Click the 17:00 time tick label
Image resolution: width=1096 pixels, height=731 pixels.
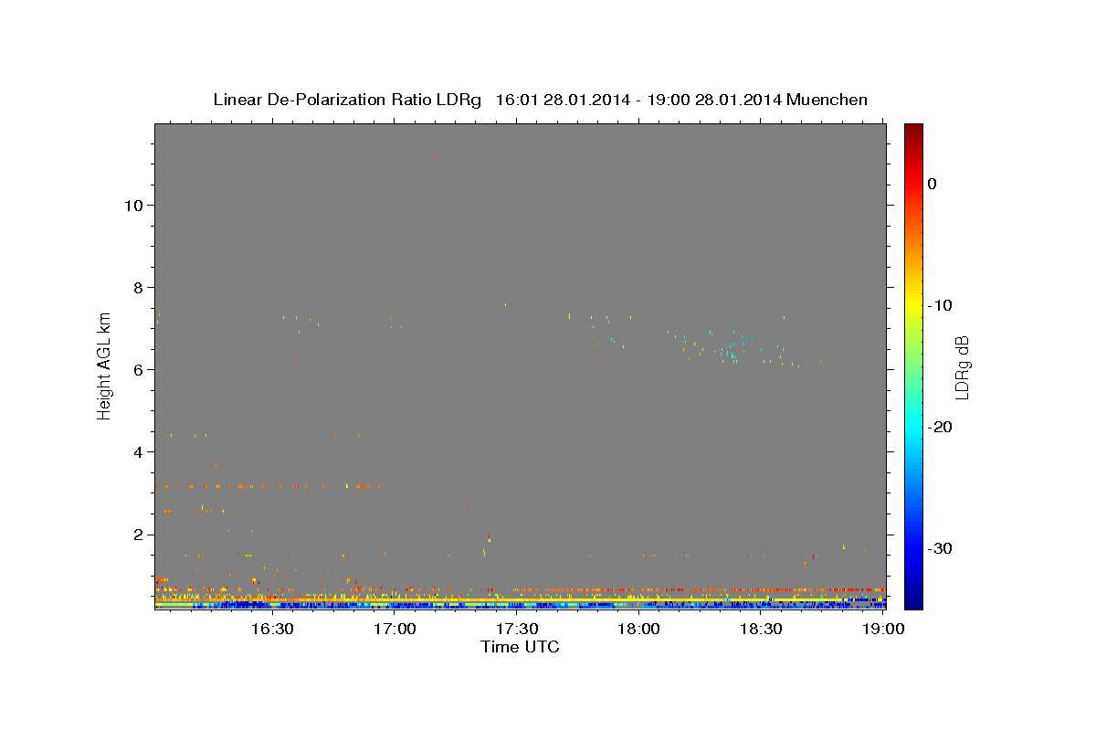[x=395, y=629]
